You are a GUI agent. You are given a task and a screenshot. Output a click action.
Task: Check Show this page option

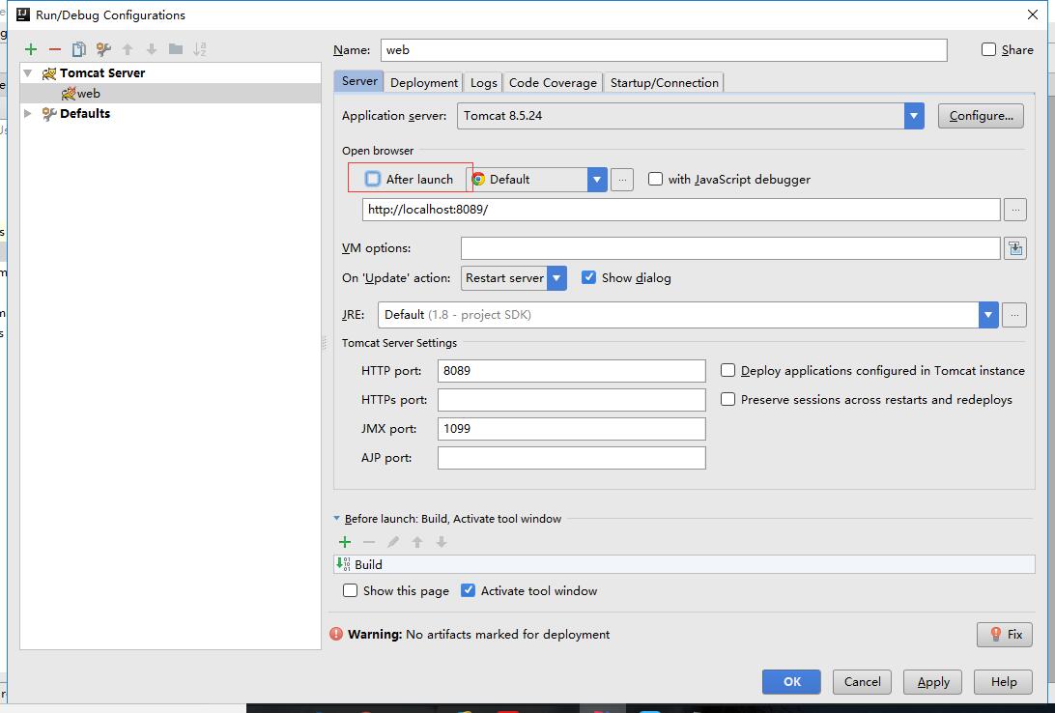pos(350,590)
